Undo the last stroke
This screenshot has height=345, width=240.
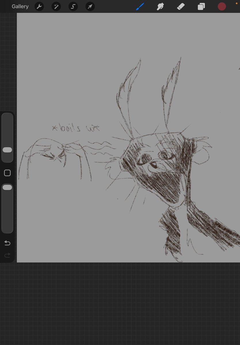pos(7,243)
